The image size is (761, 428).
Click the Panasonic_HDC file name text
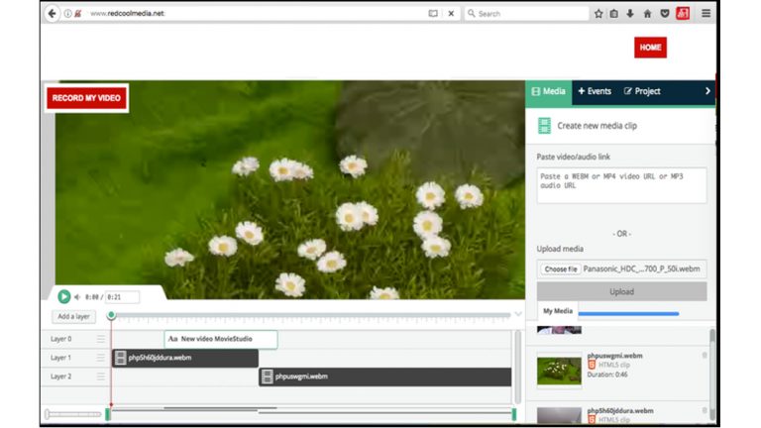pos(642,268)
